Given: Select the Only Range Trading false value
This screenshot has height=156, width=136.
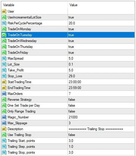Looking at the screenshot, I should [72, 111].
